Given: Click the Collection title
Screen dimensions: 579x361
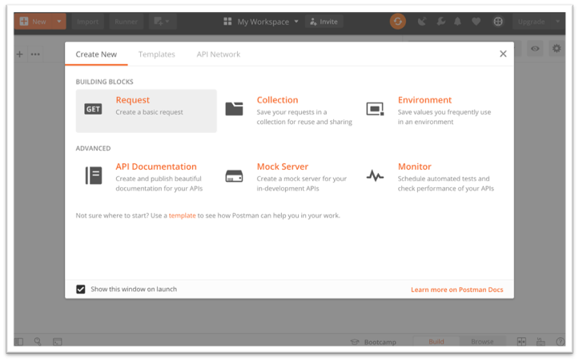Looking at the screenshot, I should pyautogui.click(x=277, y=100).
